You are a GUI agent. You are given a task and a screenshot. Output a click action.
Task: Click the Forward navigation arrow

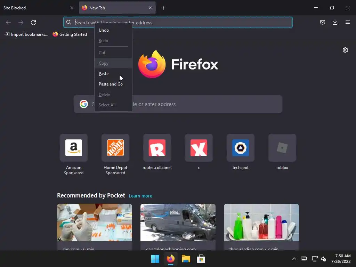pos(21,23)
